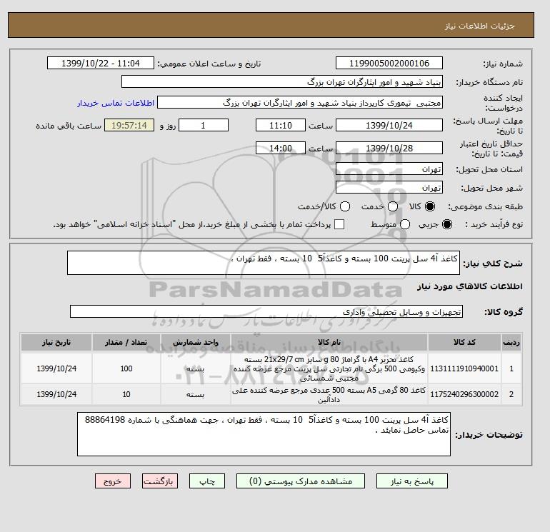Click the buyer organization name field
This screenshot has height=532, width=550.
pos(282,81)
